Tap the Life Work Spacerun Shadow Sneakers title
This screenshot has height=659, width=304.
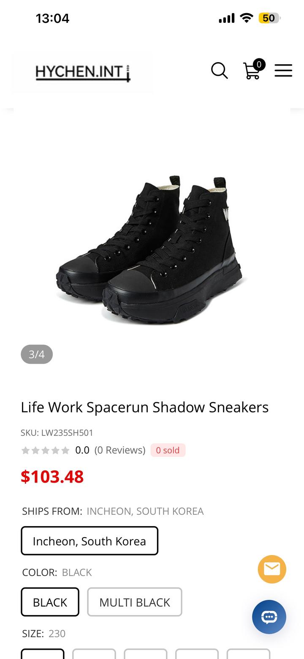pos(145,407)
